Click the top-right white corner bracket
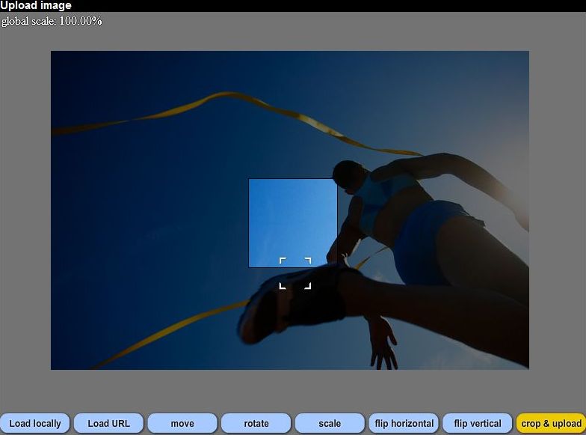Image resolution: width=586 pixels, height=435 pixels. [308, 260]
